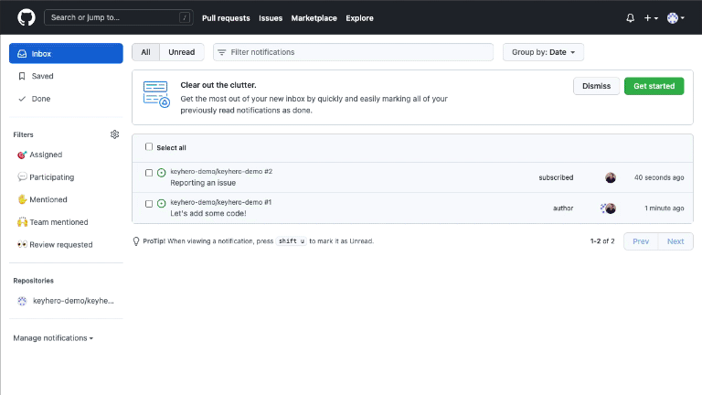Click the keyhero-demo repository avatar icon
This screenshot has height=395, width=702.
[x=22, y=301]
